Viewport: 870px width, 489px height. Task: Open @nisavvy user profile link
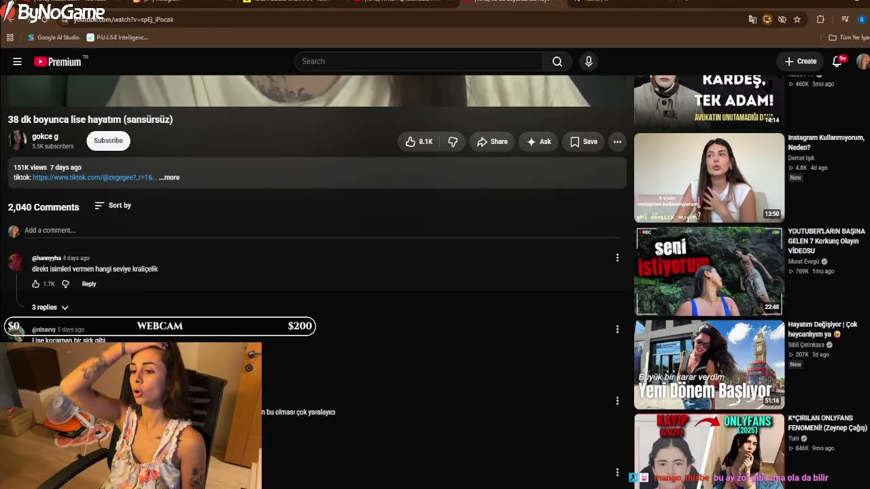43,329
